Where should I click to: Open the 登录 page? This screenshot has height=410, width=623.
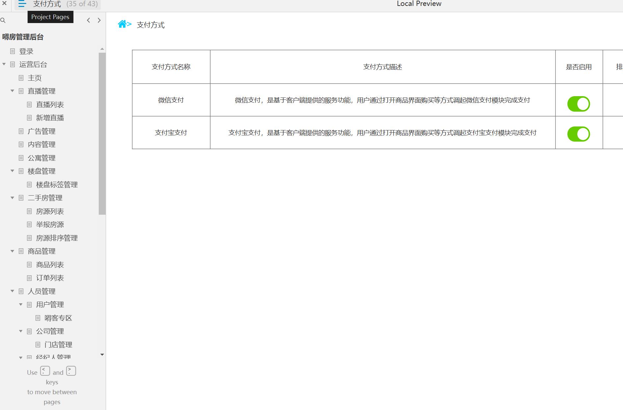click(x=26, y=51)
